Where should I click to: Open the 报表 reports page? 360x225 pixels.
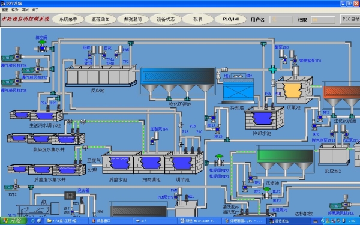click(x=197, y=19)
